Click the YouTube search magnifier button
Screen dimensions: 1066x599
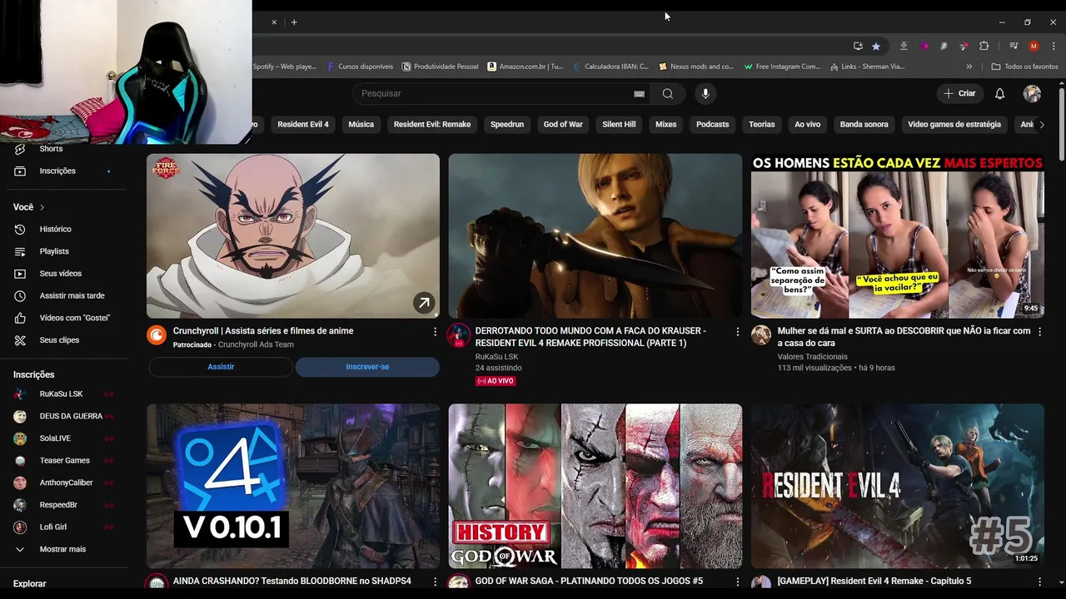668,94
